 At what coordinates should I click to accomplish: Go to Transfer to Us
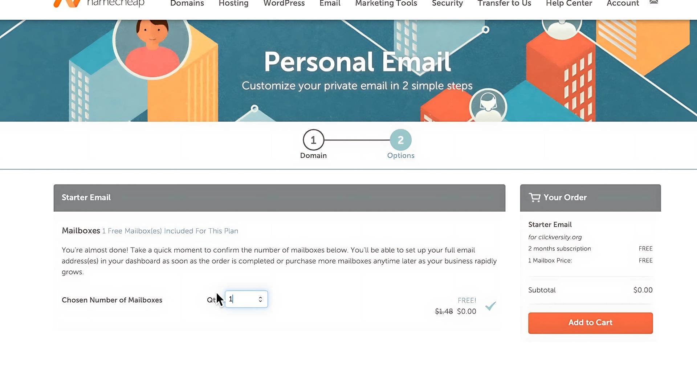pyautogui.click(x=504, y=4)
